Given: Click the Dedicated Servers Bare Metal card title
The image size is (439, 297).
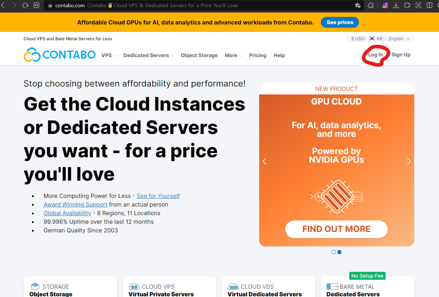Looking at the screenshot, I should (x=353, y=294).
